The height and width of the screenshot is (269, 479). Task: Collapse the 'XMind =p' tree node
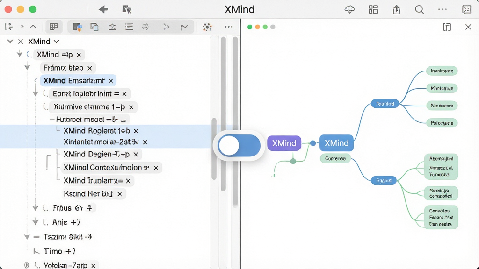pos(20,54)
